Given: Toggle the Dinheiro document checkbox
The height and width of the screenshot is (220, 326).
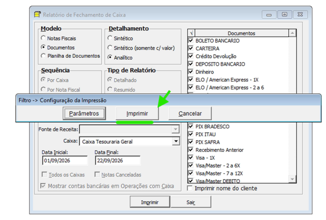Looking at the screenshot, I should point(191,72).
